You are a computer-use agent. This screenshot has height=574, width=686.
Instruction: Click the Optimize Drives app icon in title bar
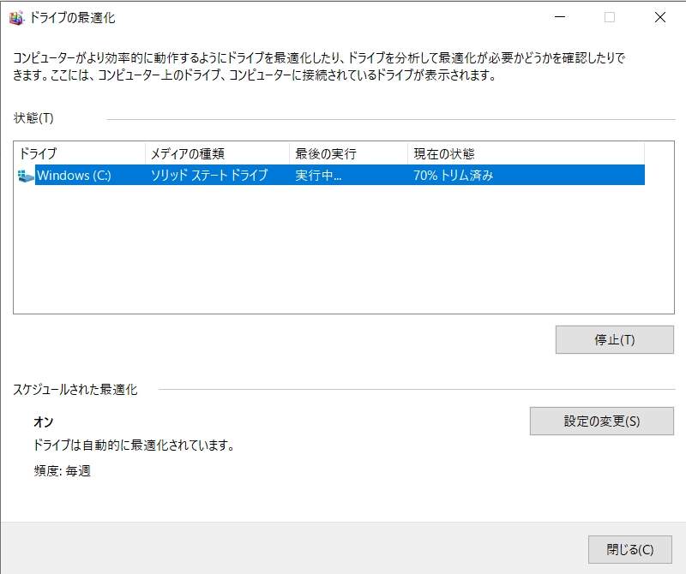coord(16,17)
